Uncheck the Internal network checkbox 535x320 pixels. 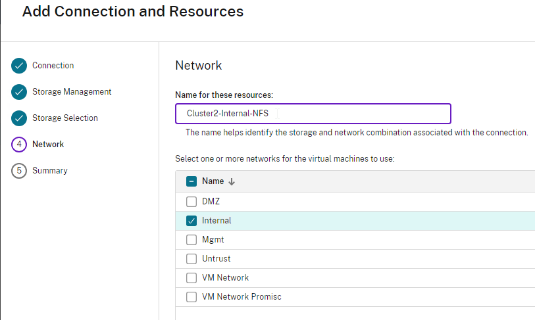pos(191,221)
